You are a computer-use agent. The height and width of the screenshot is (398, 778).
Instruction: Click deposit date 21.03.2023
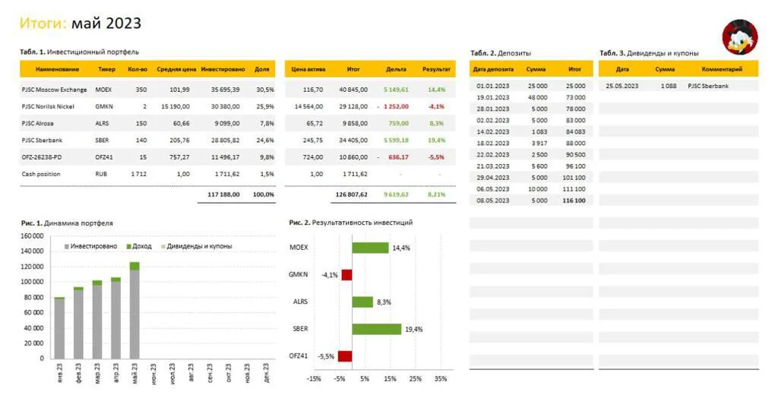coord(492,166)
